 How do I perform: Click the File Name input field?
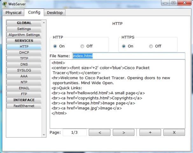pyautogui.click(x=128, y=56)
